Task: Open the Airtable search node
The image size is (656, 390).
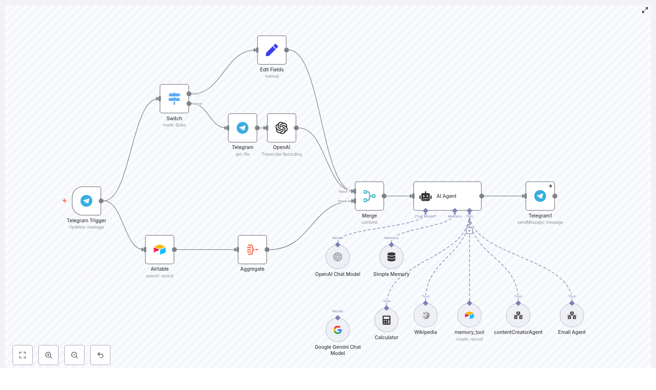Action: 159,249
